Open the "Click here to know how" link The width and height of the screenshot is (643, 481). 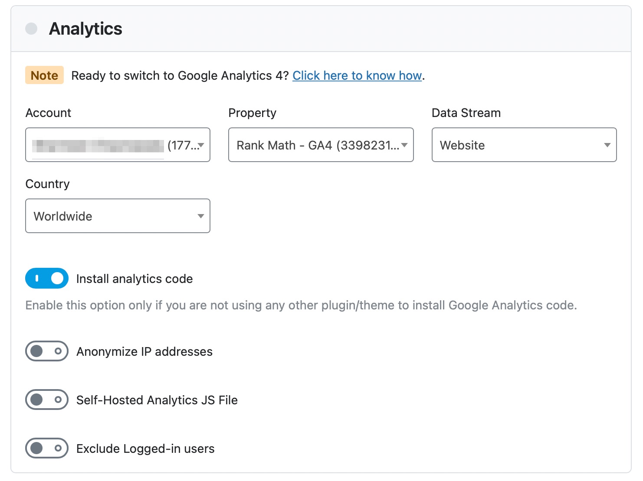[x=357, y=75]
